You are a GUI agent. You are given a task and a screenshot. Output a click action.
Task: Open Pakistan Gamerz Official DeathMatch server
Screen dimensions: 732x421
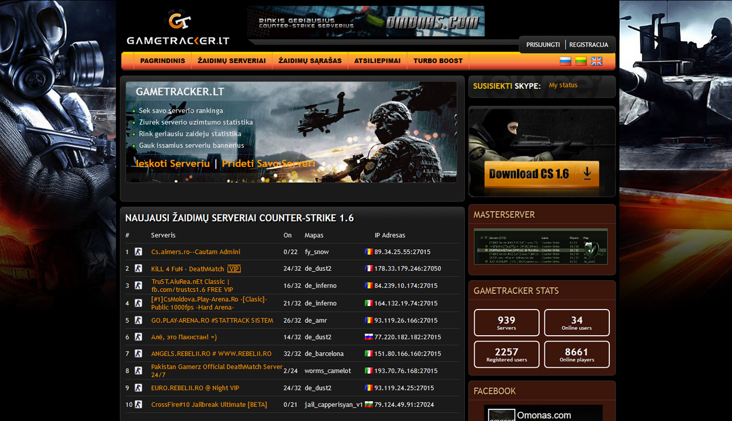click(x=217, y=371)
